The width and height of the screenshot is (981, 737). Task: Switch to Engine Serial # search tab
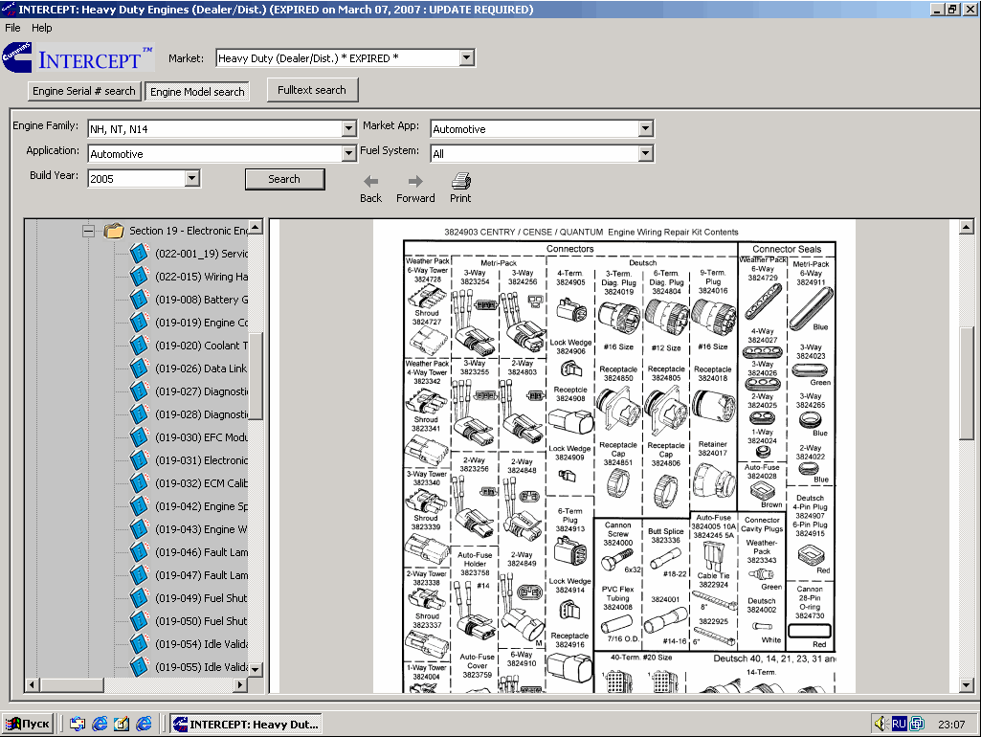tap(84, 92)
